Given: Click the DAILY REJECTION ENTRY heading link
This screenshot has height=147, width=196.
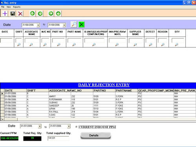Looking at the screenshot, I should click(x=104, y=85).
